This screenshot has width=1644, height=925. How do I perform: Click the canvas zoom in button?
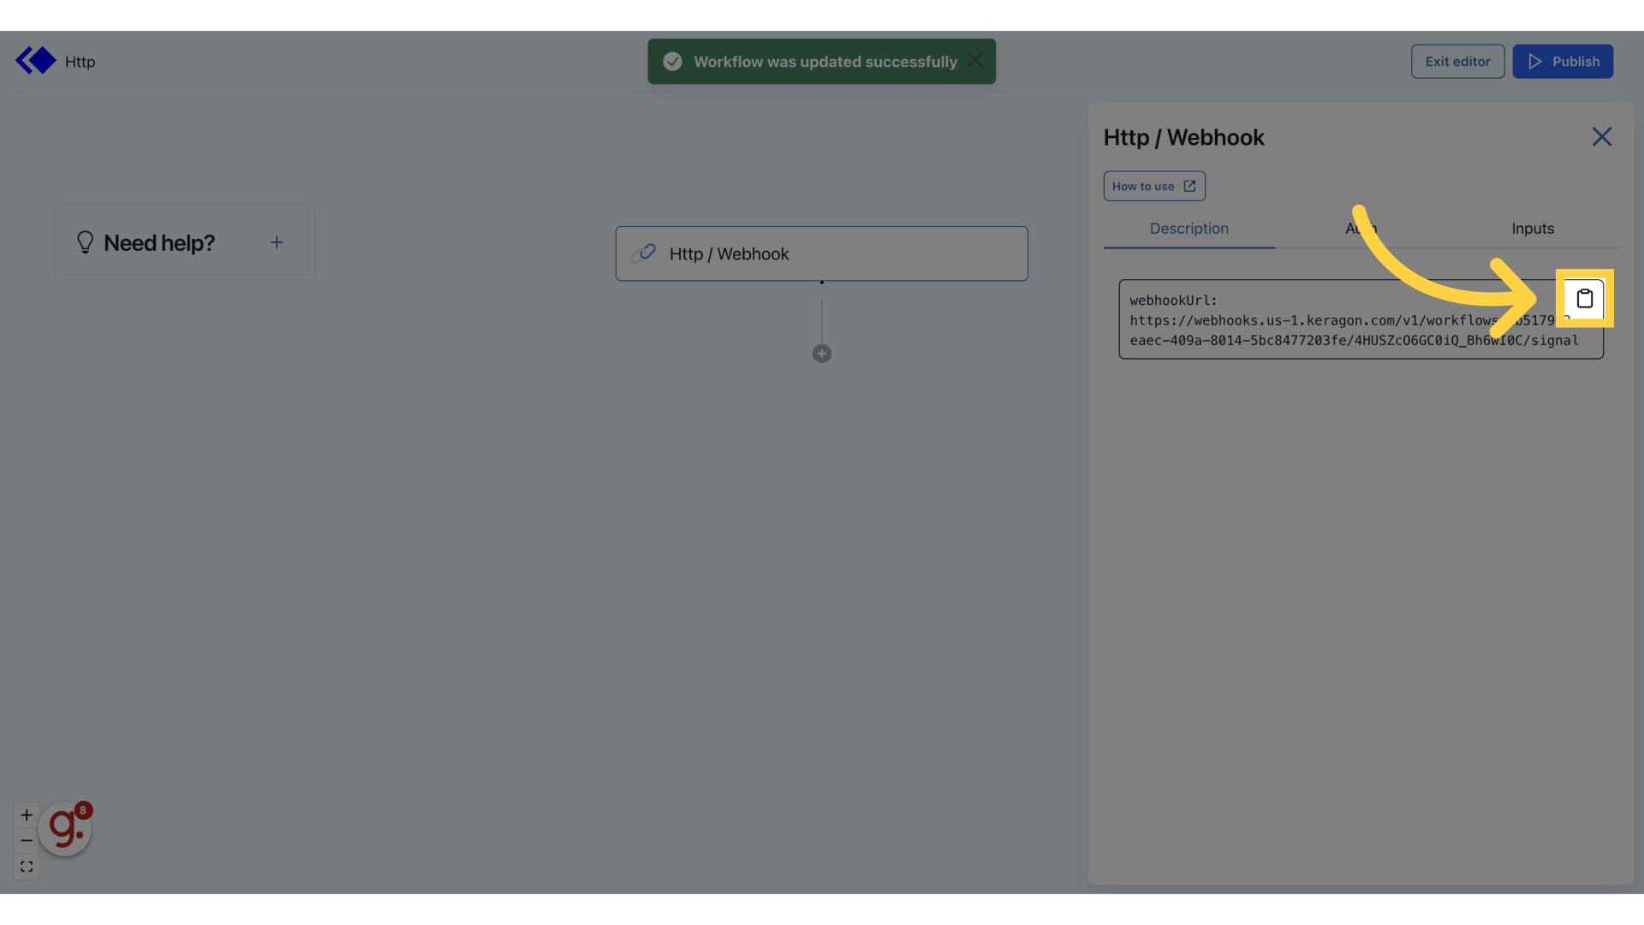27,815
